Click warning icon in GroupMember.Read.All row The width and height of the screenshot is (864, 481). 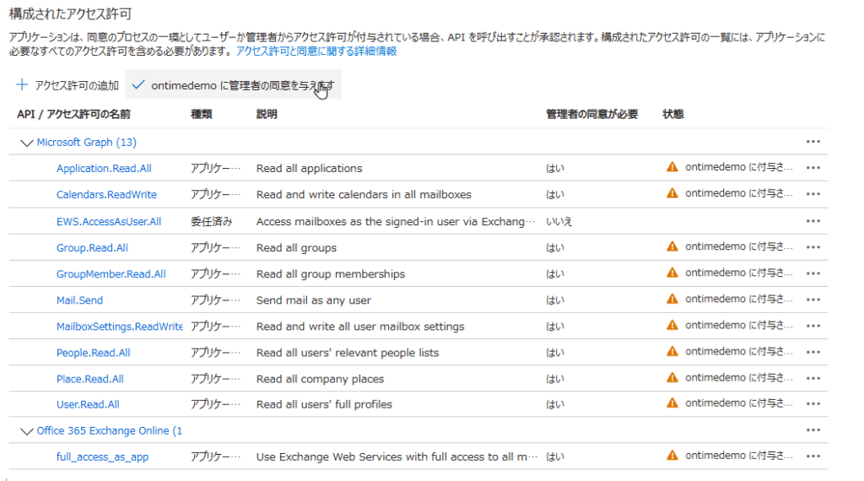672,273
